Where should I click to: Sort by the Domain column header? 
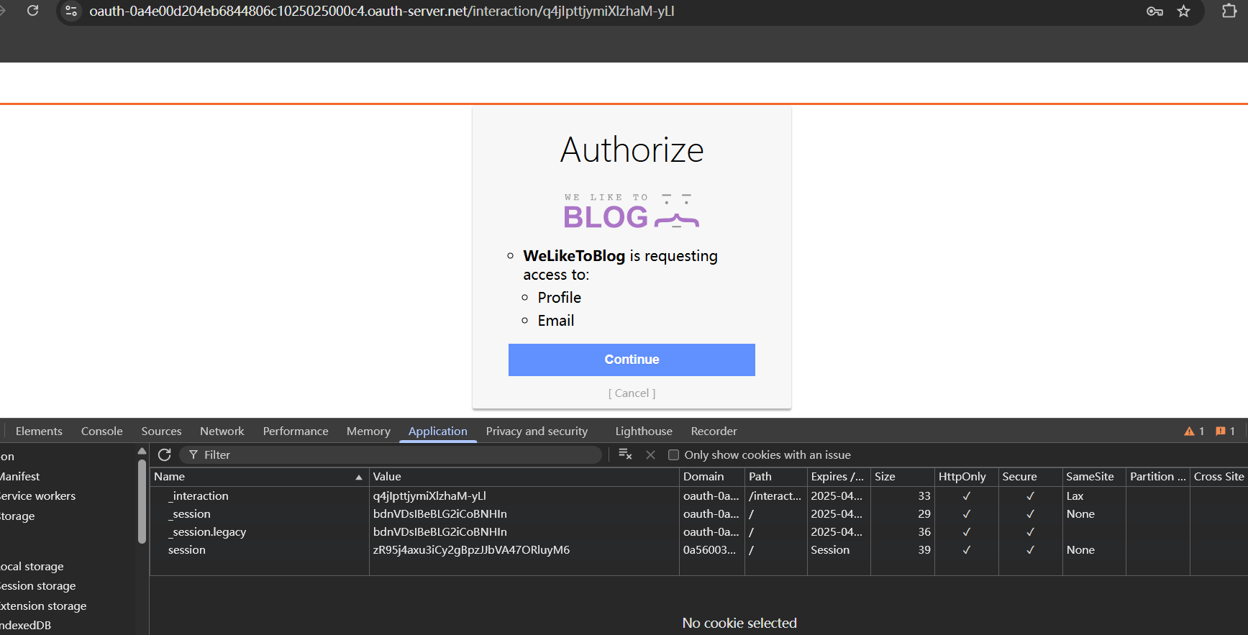(712, 477)
